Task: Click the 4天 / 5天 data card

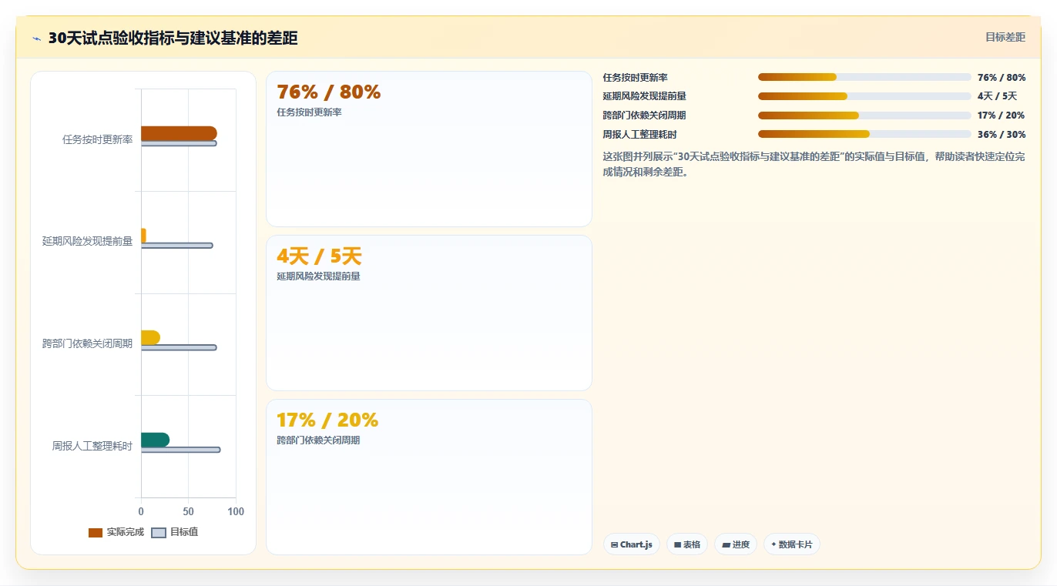Action: 429,313
